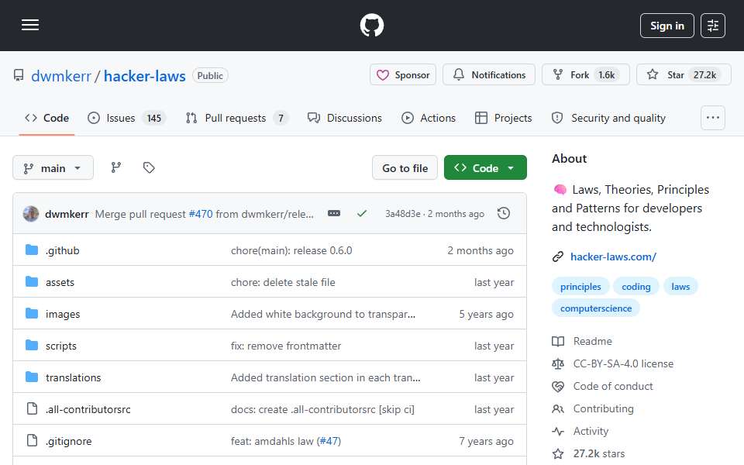Click dwmkerr's avatar image
The height and width of the screenshot is (465, 744).
[x=31, y=214]
